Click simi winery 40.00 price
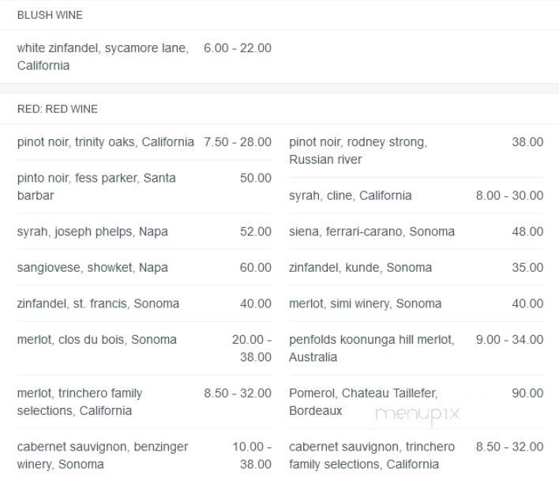 point(527,304)
